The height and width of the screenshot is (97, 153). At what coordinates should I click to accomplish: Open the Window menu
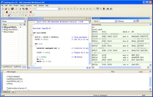(x=41, y=6)
